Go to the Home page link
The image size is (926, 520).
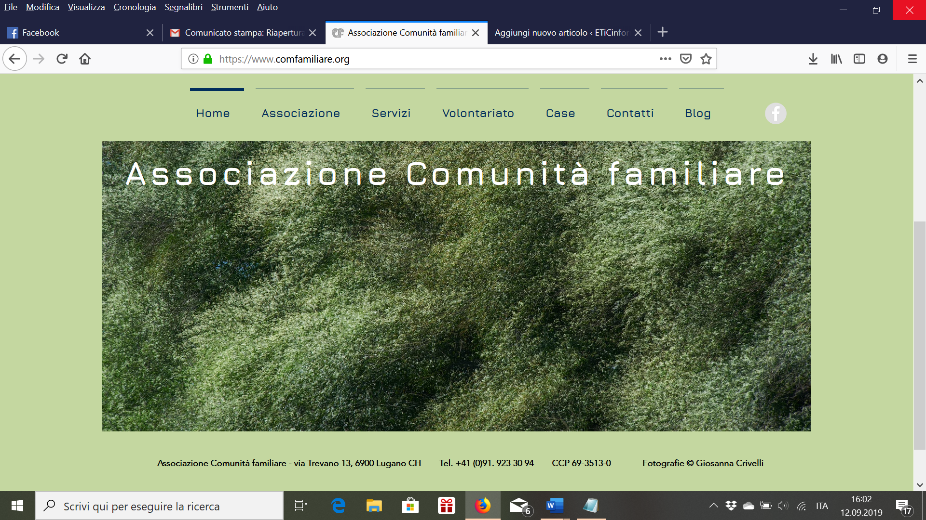(213, 113)
